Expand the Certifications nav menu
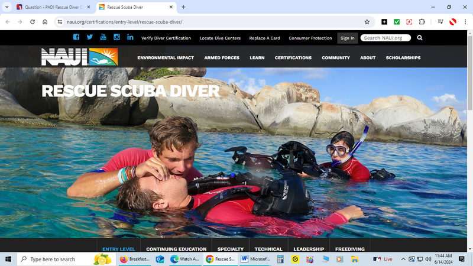This screenshot has height=266, width=473. (293, 58)
